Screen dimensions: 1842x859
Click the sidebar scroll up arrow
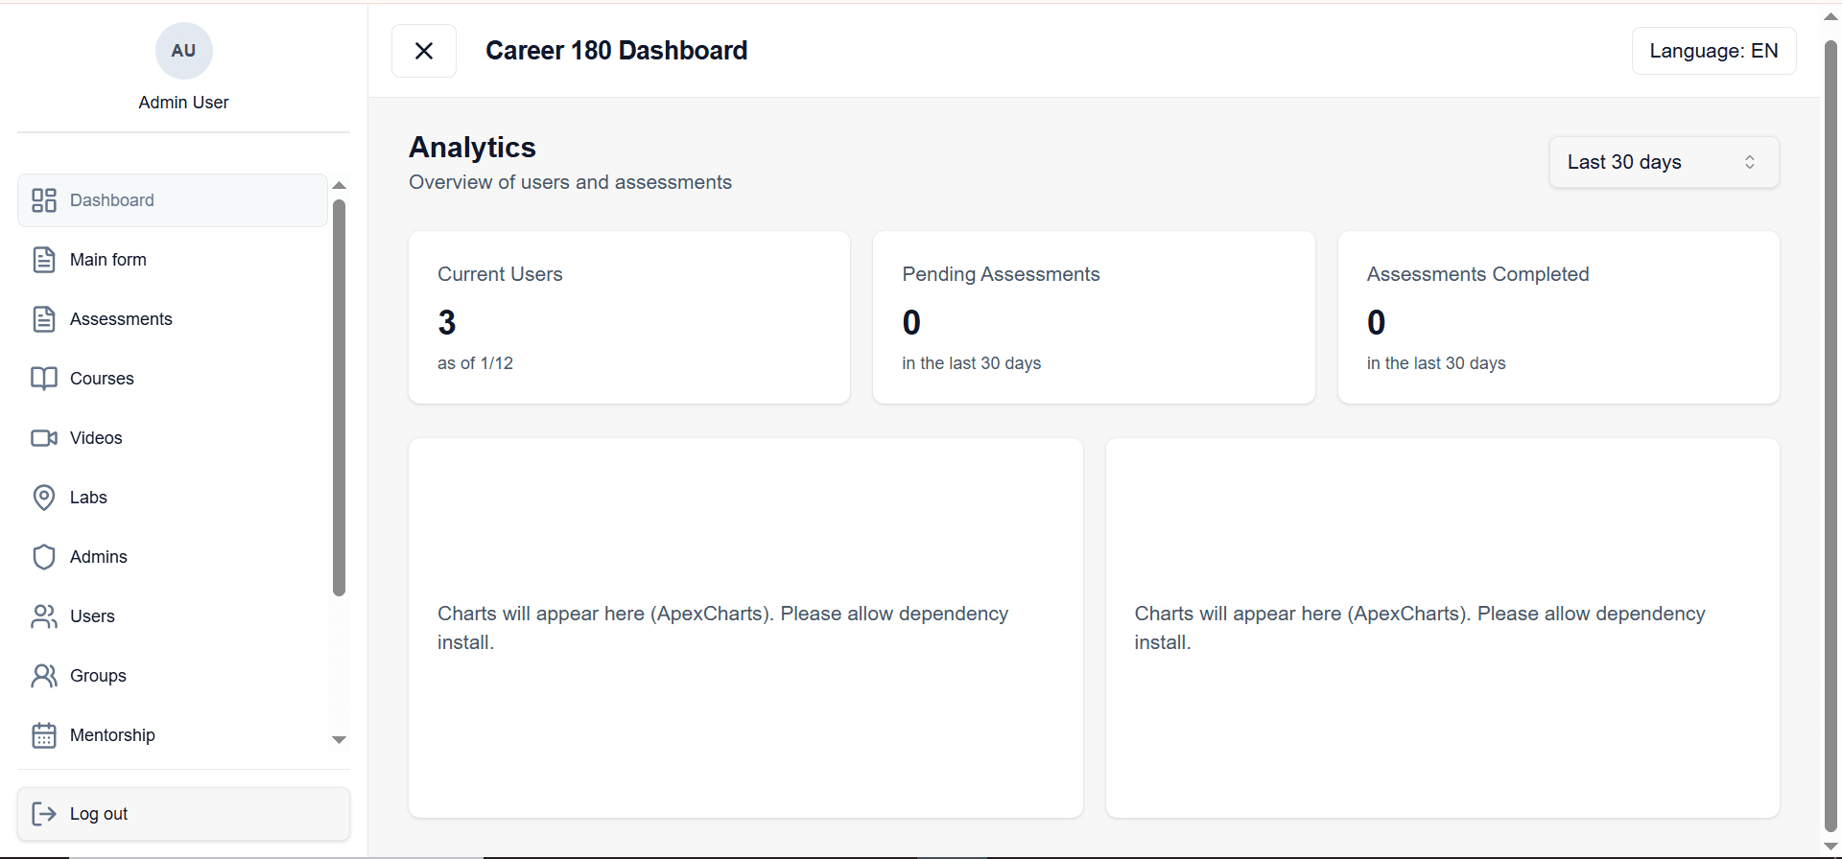point(339,185)
